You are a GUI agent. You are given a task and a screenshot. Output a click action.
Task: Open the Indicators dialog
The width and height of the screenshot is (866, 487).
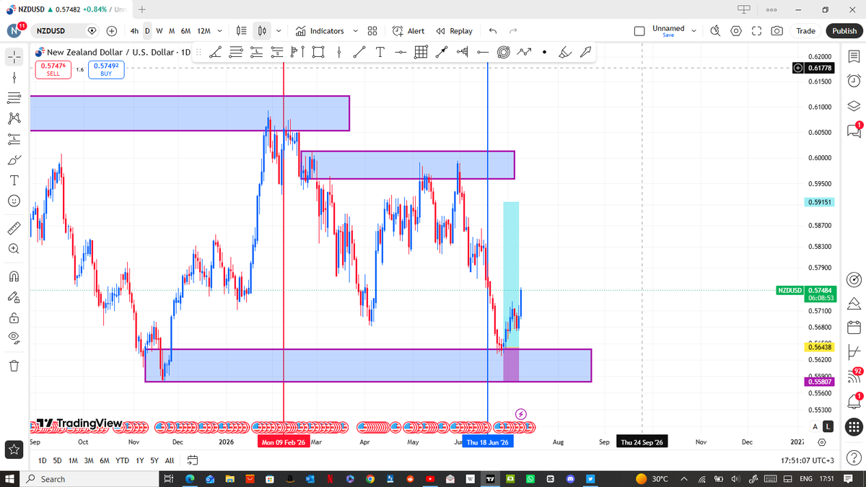pyautogui.click(x=320, y=31)
